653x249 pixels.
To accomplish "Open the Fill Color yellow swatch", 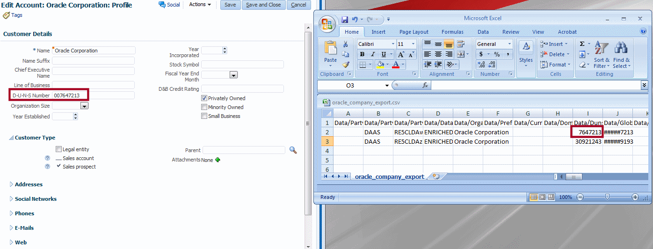I will click(x=380, y=65).
